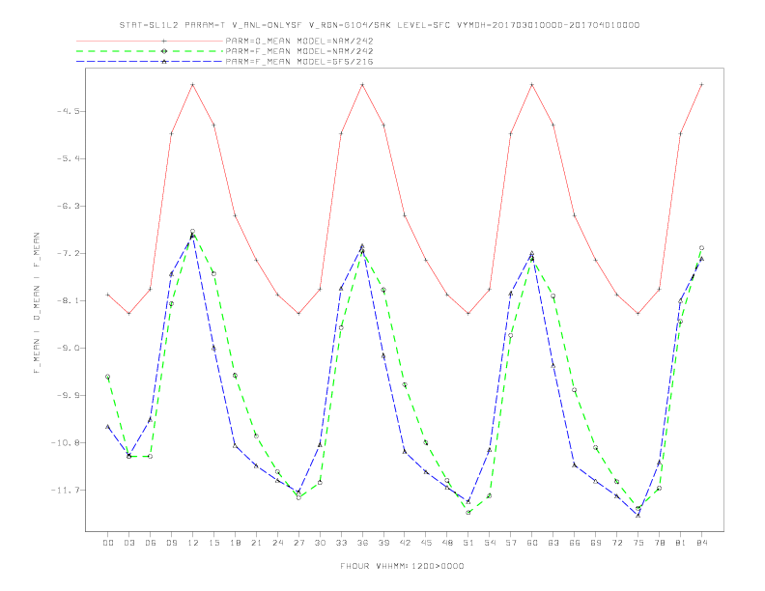Click the green circle data point at hour 00
The image size is (765, 591).
(108, 377)
